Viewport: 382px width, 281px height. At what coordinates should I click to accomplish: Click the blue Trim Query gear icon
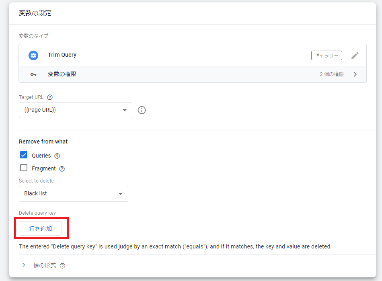point(33,55)
